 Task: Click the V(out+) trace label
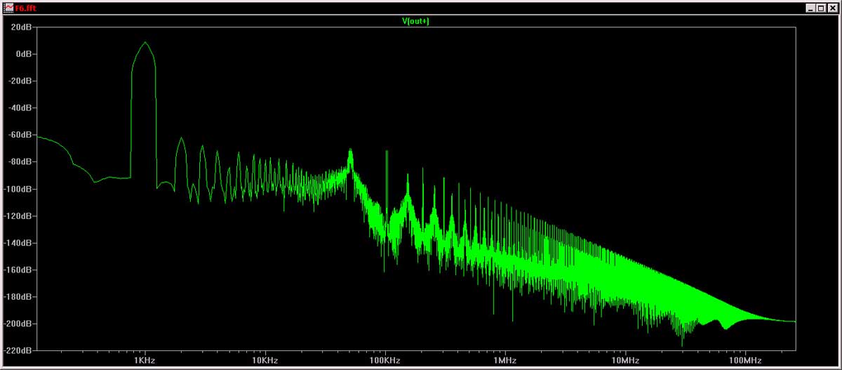415,22
